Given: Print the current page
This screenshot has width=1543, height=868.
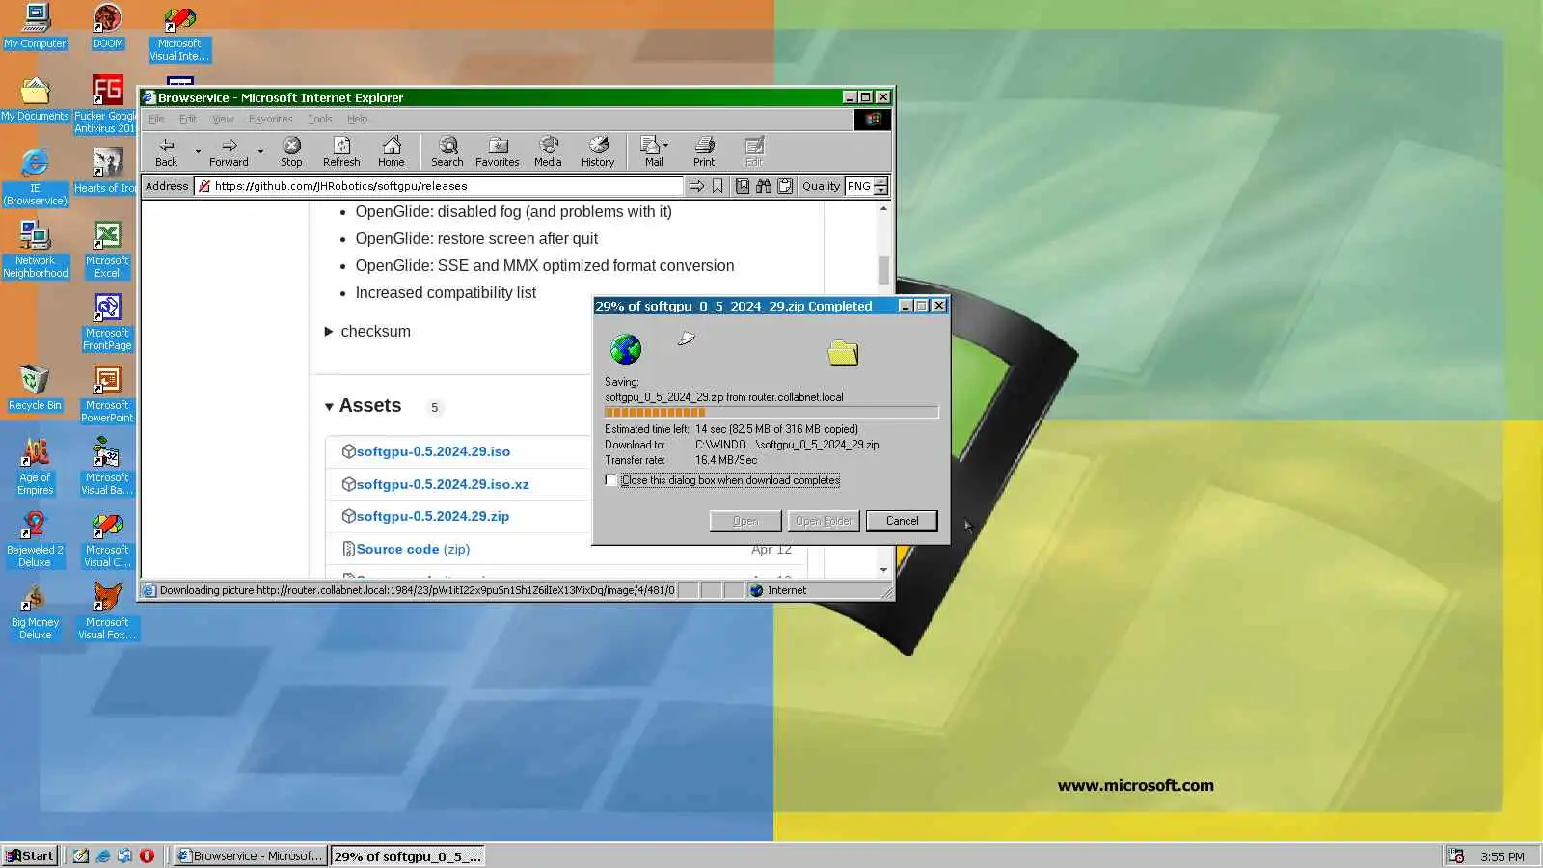Looking at the screenshot, I should tap(704, 151).
